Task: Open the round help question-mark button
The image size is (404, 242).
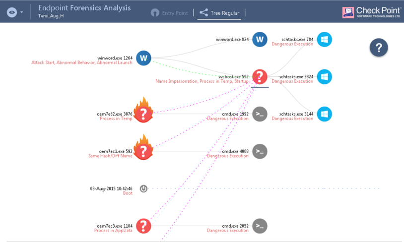Action: [379, 48]
